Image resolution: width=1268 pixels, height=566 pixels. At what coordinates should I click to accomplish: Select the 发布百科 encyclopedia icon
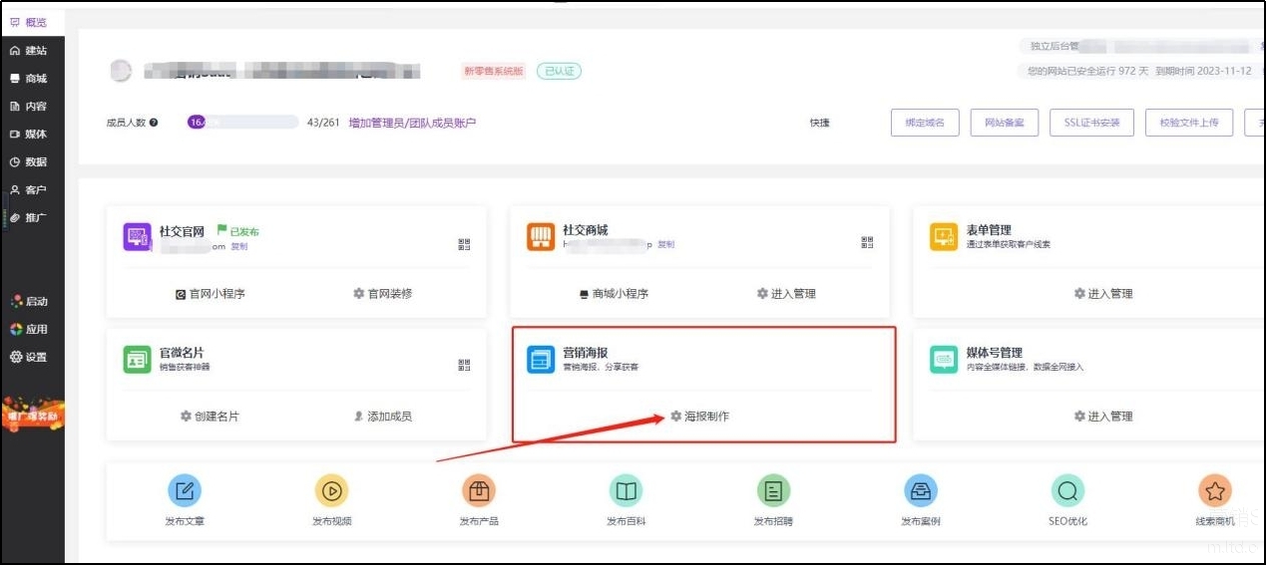pyautogui.click(x=626, y=490)
